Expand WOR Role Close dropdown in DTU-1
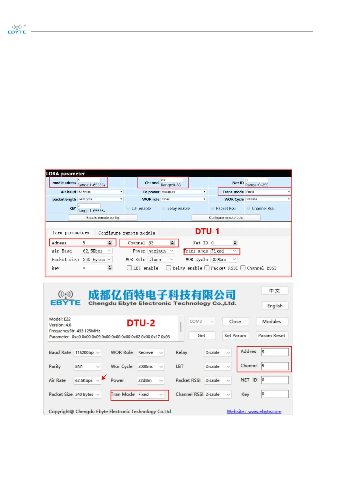Screen dimensions: 344x486 161,259
